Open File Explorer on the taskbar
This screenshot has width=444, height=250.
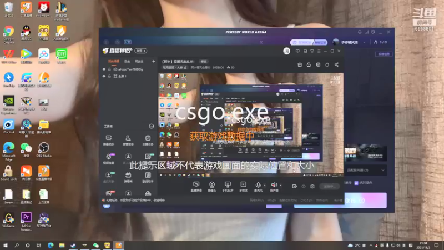point(62,245)
